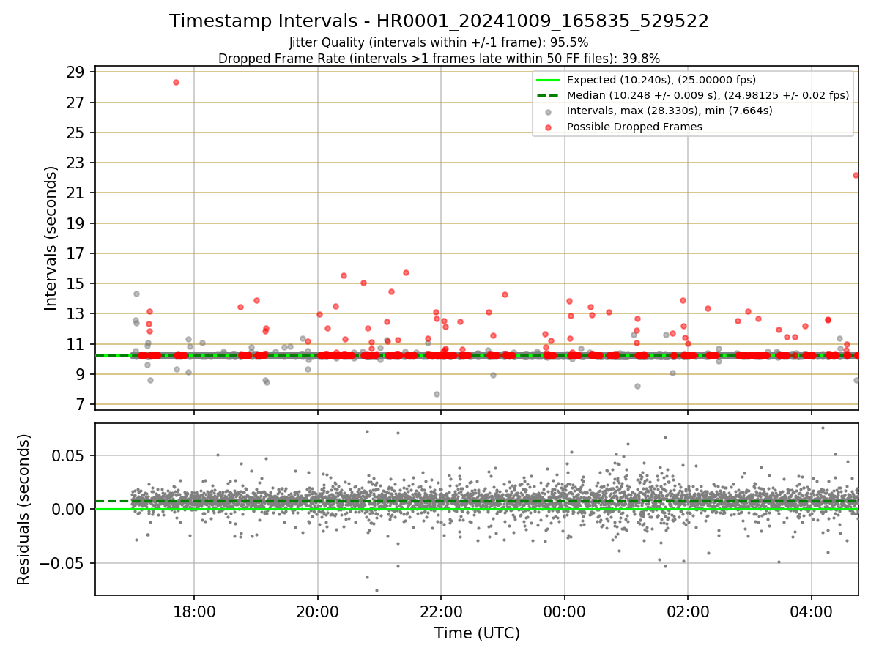Select the 'Dropped Frame Rate' subtitle line showing 39.8%
Viewport: 879px width, 659px height.
point(439,59)
